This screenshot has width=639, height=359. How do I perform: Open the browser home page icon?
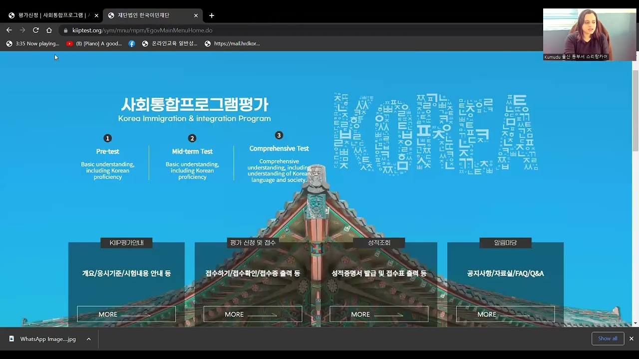tap(49, 30)
